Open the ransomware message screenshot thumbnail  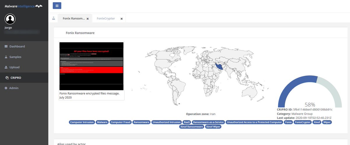[x=91, y=66]
